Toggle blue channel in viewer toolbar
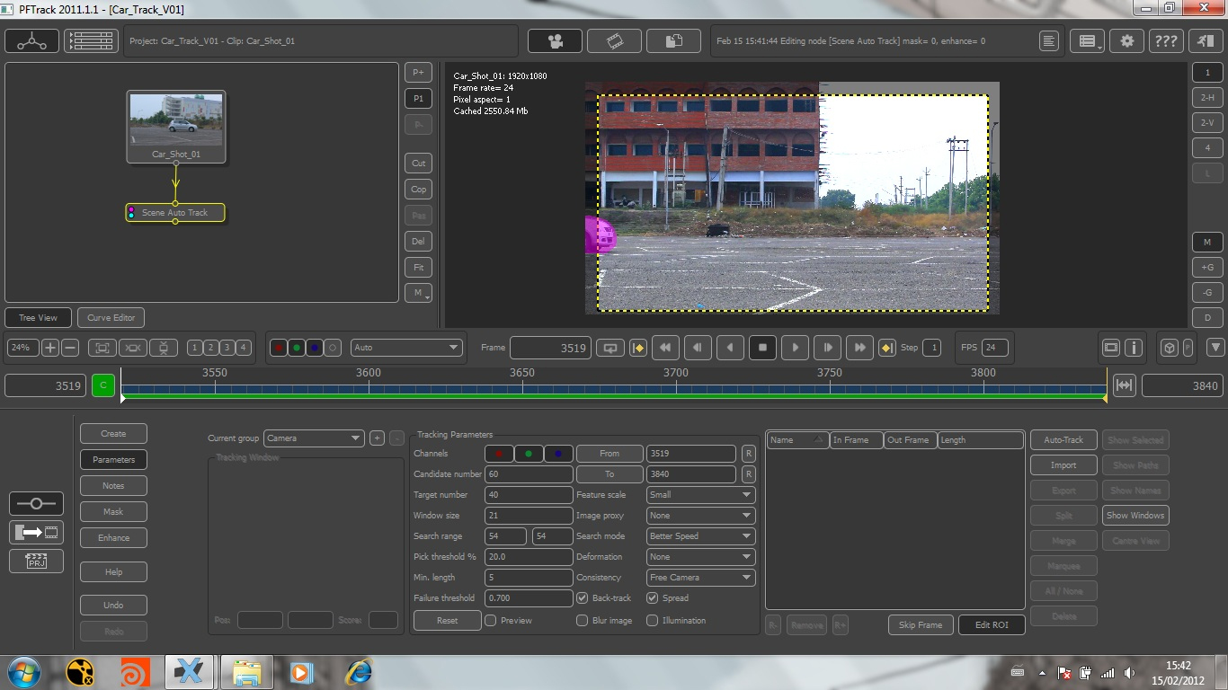Screen dimensions: 1228x690 point(315,348)
